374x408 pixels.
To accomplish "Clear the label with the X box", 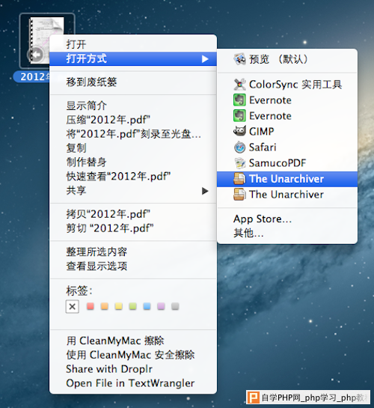I will [73, 306].
